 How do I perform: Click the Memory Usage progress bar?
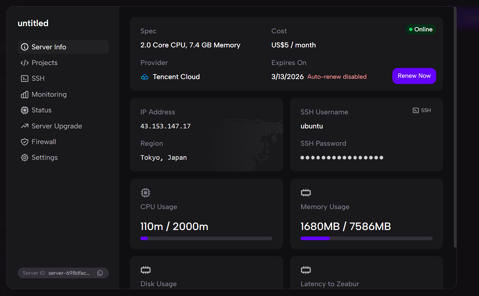click(366, 238)
